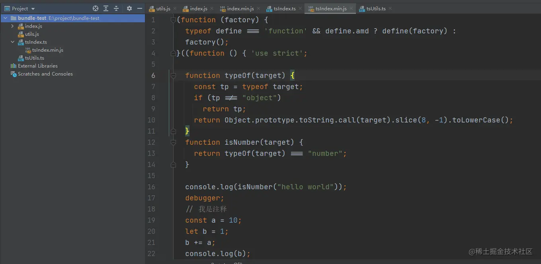
Task: Select the bundle-test project root row
Action: [x=72, y=18]
